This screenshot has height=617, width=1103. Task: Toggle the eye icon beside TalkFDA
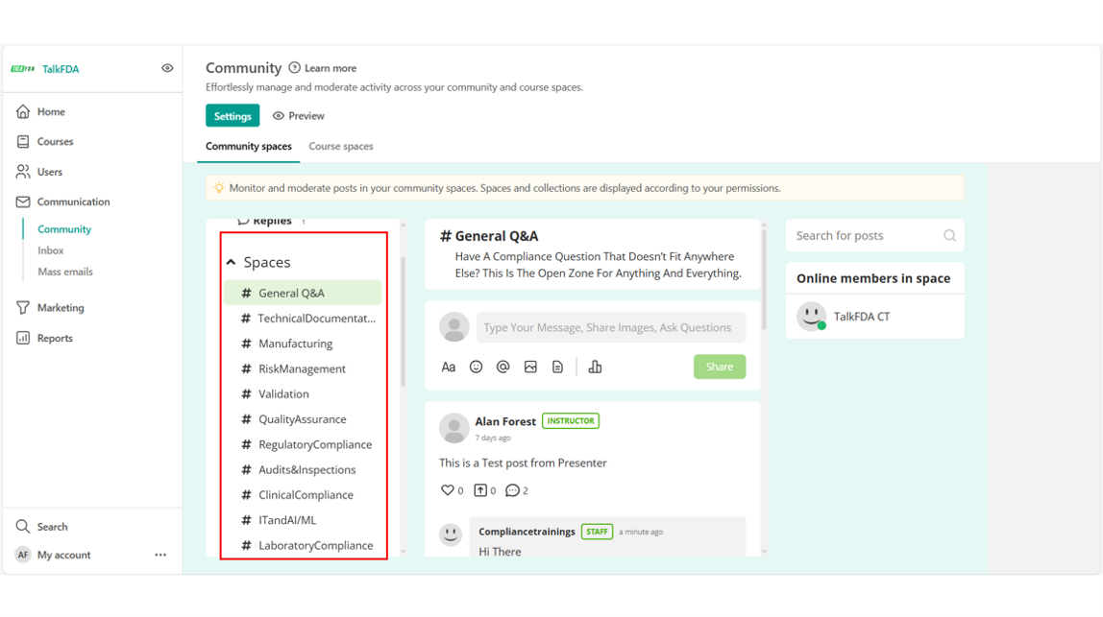[x=167, y=68]
